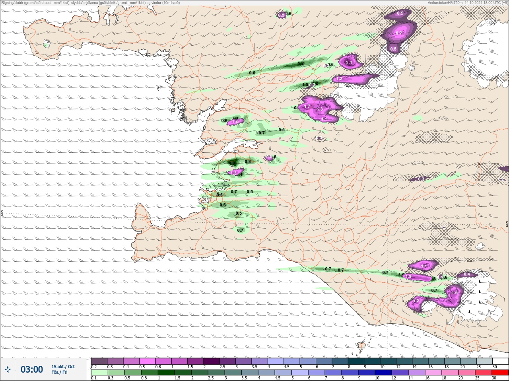
Task: Click the 1.9 value on the southern purple band
Action: coord(408,276)
